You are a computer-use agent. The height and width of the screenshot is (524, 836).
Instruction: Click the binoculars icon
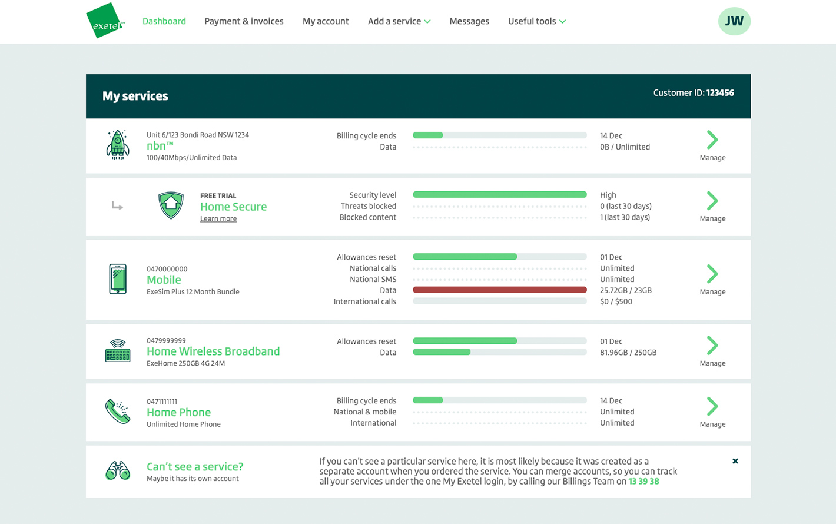118,470
